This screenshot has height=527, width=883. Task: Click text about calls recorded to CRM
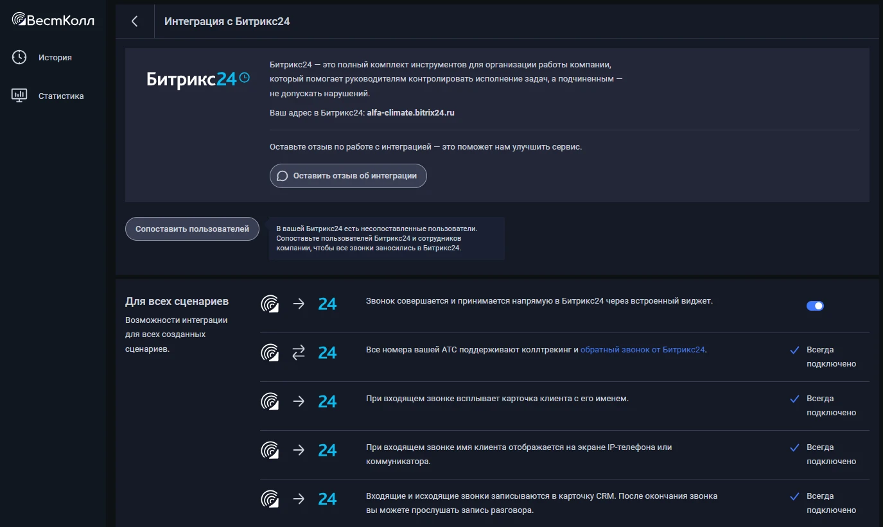point(542,503)
